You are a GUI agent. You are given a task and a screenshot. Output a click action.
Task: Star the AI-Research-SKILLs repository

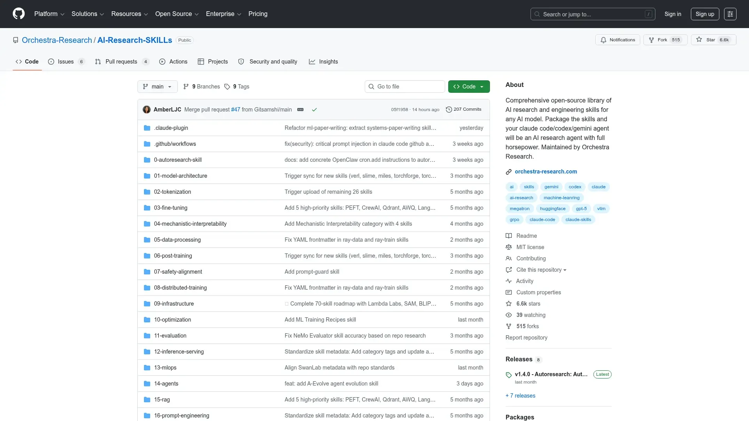pos(713,40)
